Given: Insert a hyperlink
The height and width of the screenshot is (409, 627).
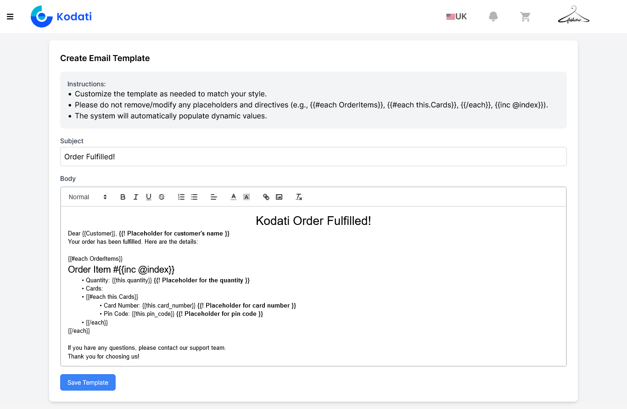Looking at the screenshot, I should pyautogui.click(x=266, y=197).
